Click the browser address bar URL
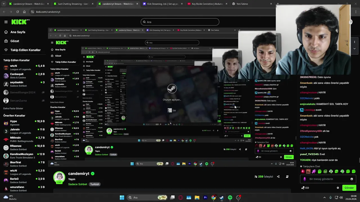 (48, 12)
